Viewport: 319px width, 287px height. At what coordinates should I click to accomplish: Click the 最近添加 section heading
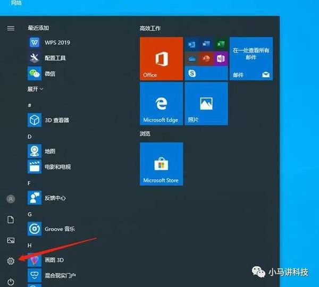tap(38, 28)
